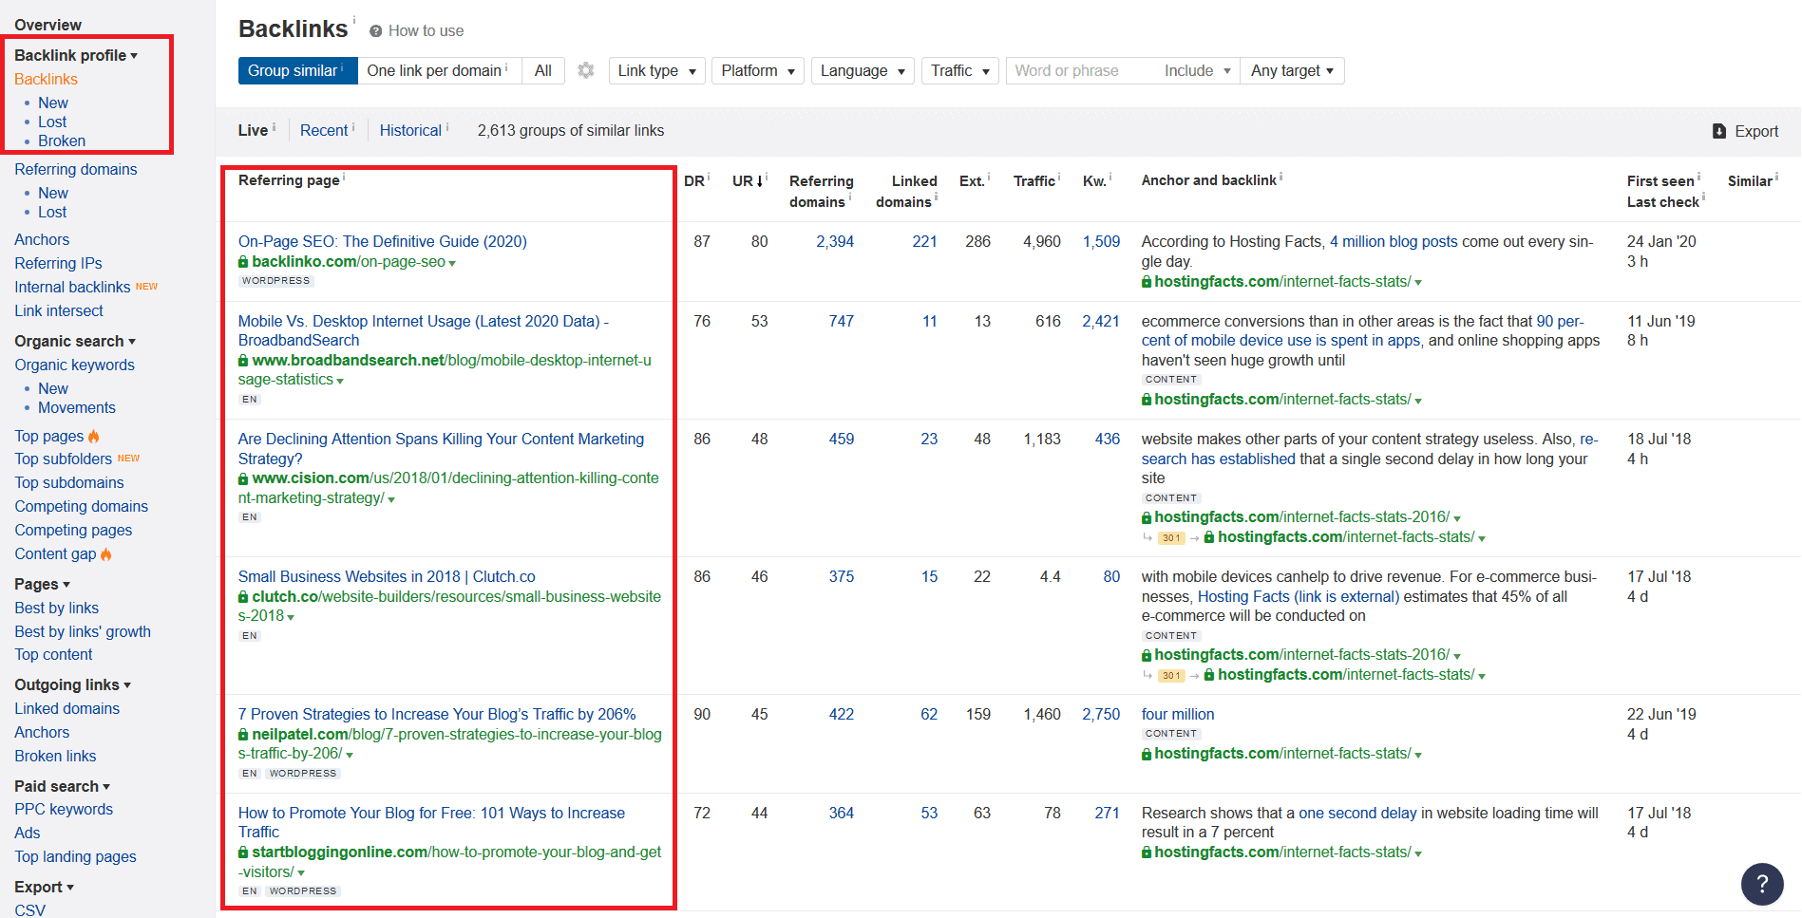The image size is (1802, 918).
Task: Open Top landing pages in the sidebar
Action: pos(76,856)
